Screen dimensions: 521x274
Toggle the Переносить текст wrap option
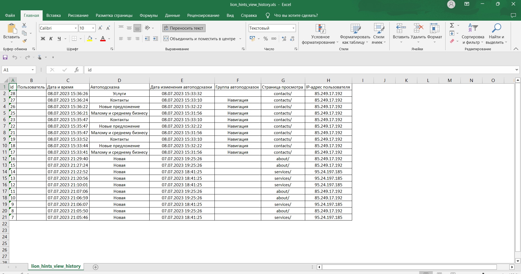pos(184,28)
